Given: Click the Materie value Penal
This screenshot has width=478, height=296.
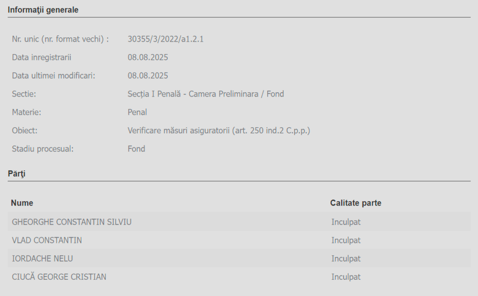Looking at the screenshot, I should 137,112.
